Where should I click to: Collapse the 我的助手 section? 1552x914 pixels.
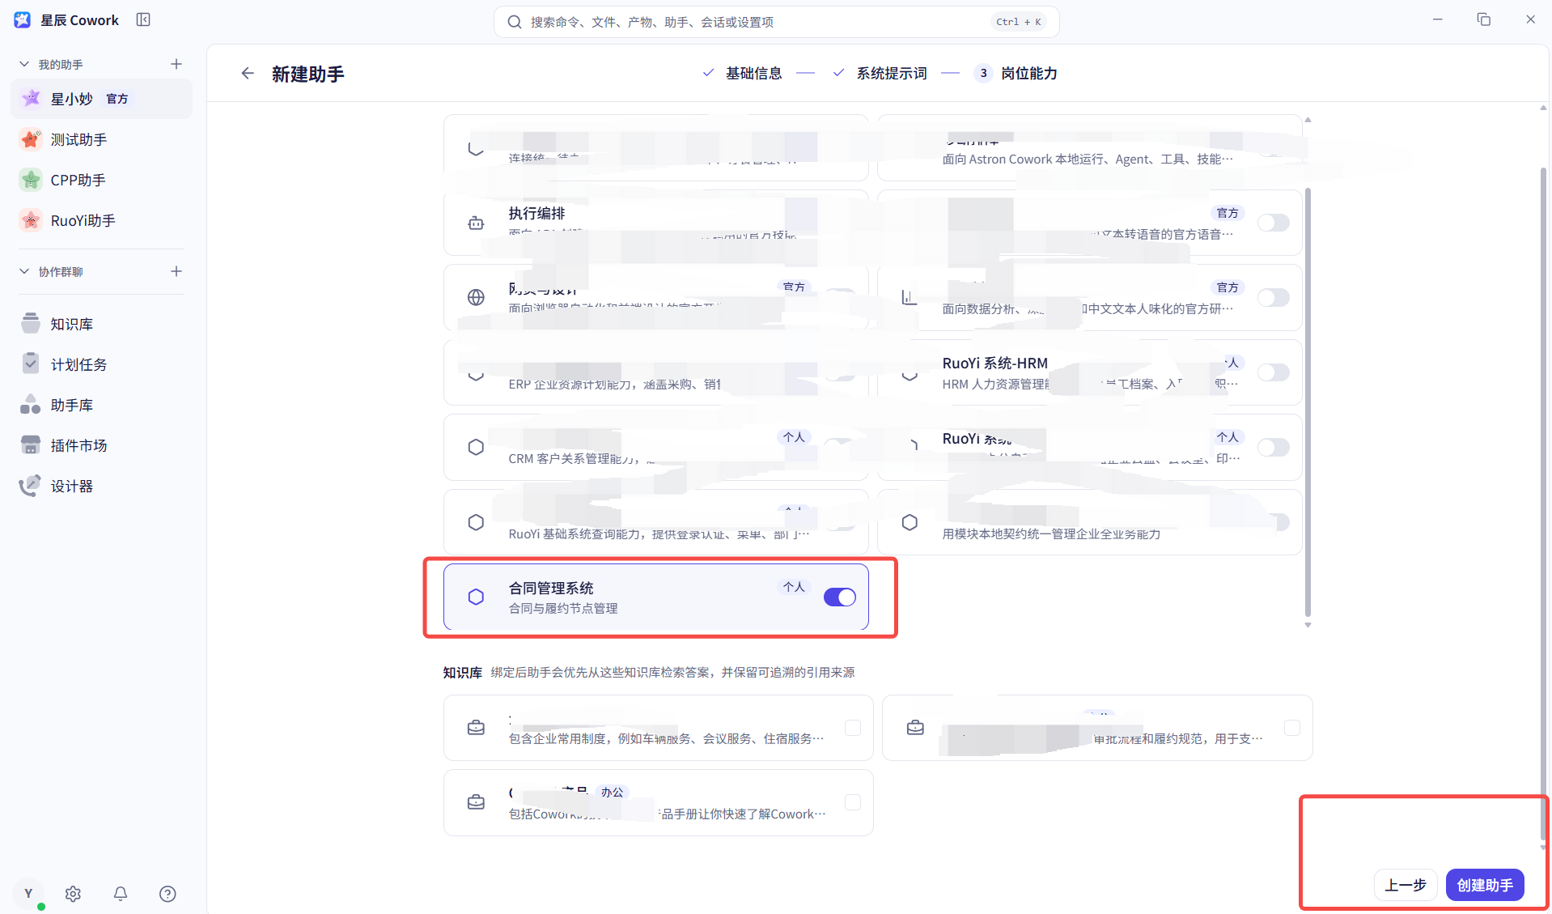(24, 64)
